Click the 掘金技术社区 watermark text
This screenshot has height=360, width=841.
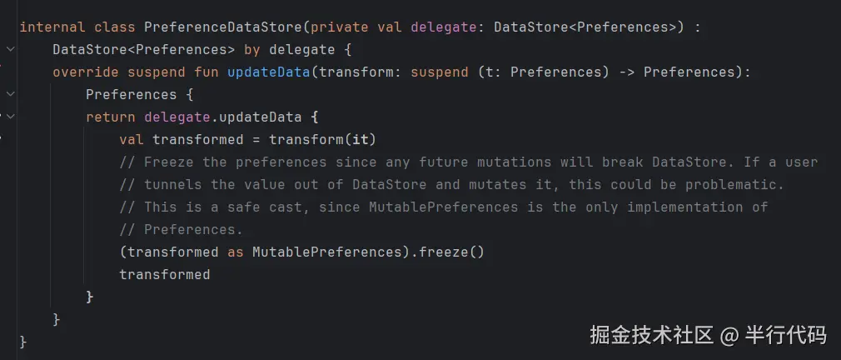[x=651, y=335]
